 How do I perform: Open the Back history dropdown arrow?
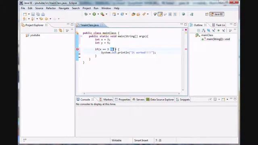tap(50, 19)
